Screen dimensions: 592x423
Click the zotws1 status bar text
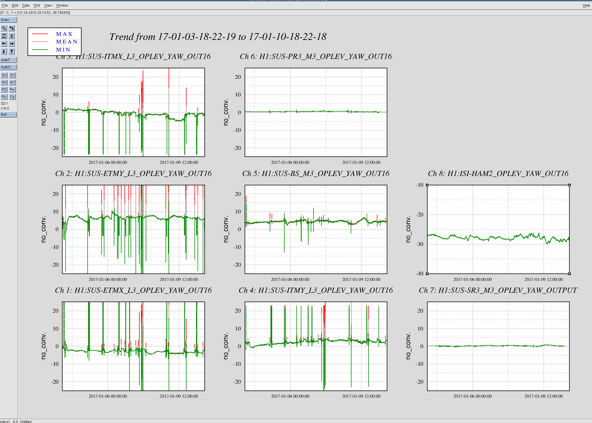(x=16, y=421)
